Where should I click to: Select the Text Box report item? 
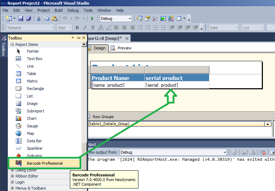pyautogui.click(x=34, y=59)
